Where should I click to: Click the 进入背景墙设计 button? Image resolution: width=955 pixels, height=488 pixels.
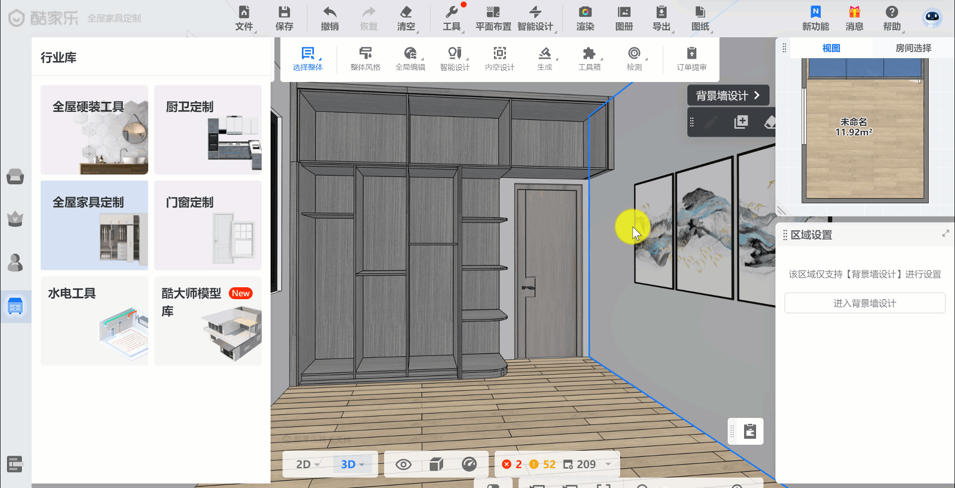pos(864,303)
